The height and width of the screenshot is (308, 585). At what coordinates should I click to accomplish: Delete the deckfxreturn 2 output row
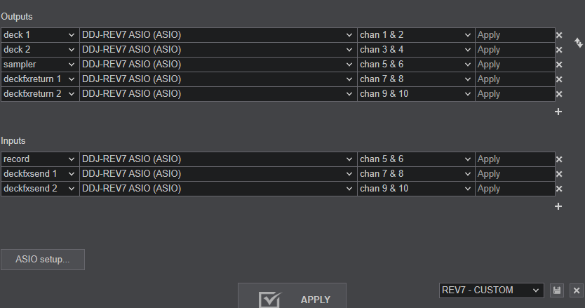tap(559, 94)
